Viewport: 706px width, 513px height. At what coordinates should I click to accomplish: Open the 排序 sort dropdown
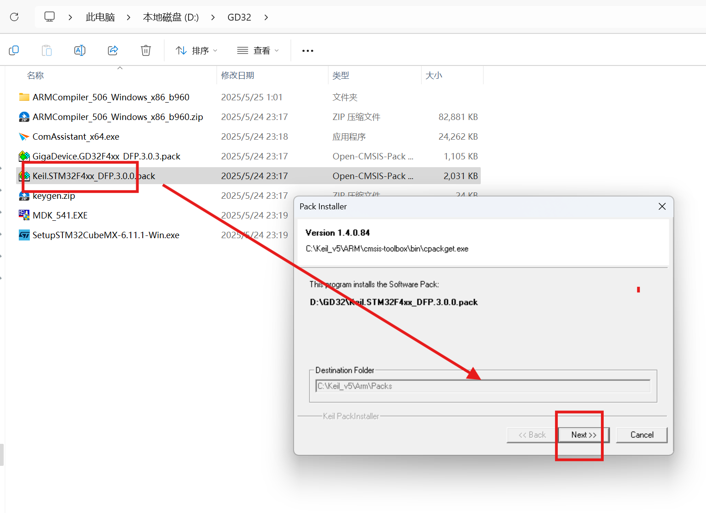tap(197, 50)
